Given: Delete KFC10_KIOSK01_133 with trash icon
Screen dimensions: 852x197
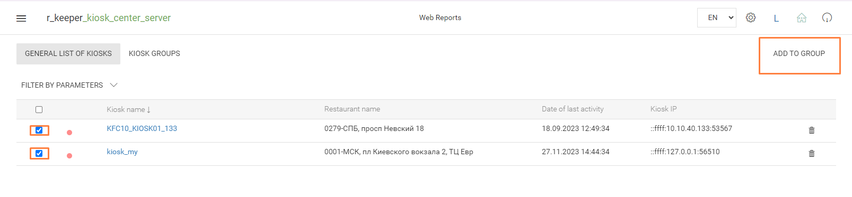Looking at the screenshot, I should pyautogui.click(x=811, y=130).
